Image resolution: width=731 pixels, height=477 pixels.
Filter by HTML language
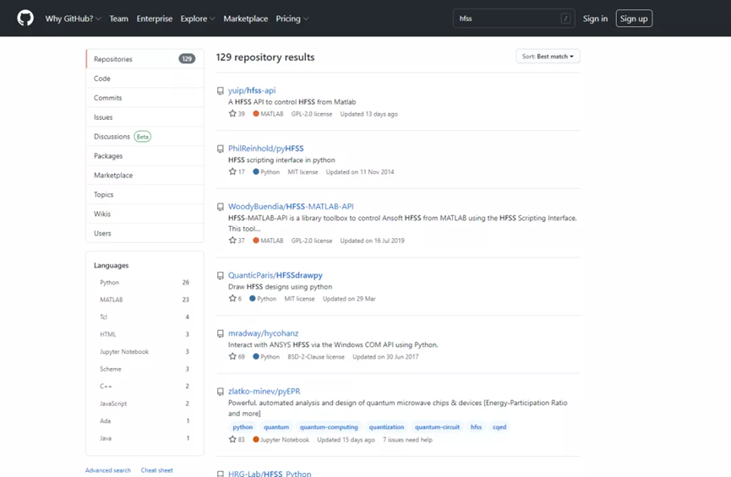click(x=145, y=334)
